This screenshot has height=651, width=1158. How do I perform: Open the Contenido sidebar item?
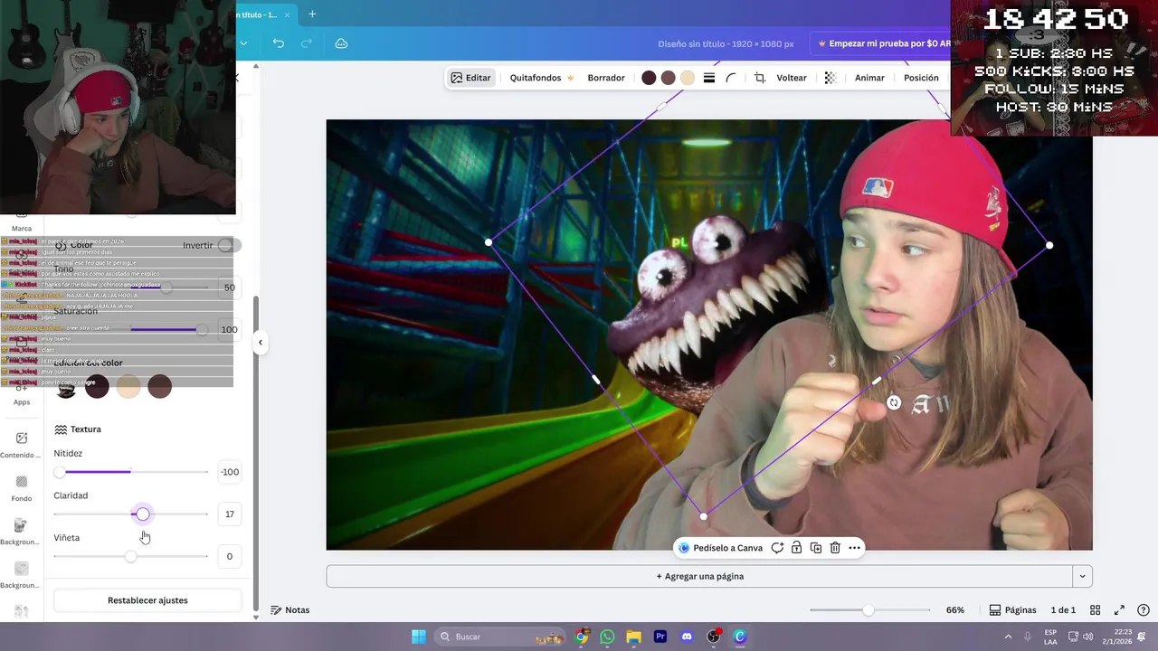point(22,445)
